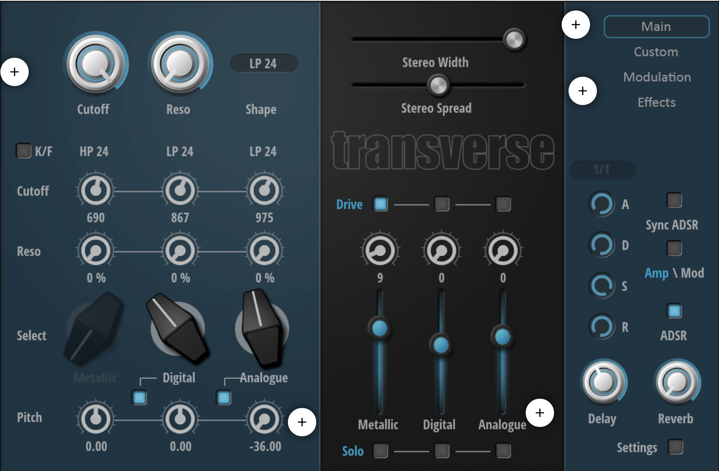Image resolution: width=719 pixels, height=471 pixels.
Task: Click the Cutoff knob showing 867
Action: 180,190
